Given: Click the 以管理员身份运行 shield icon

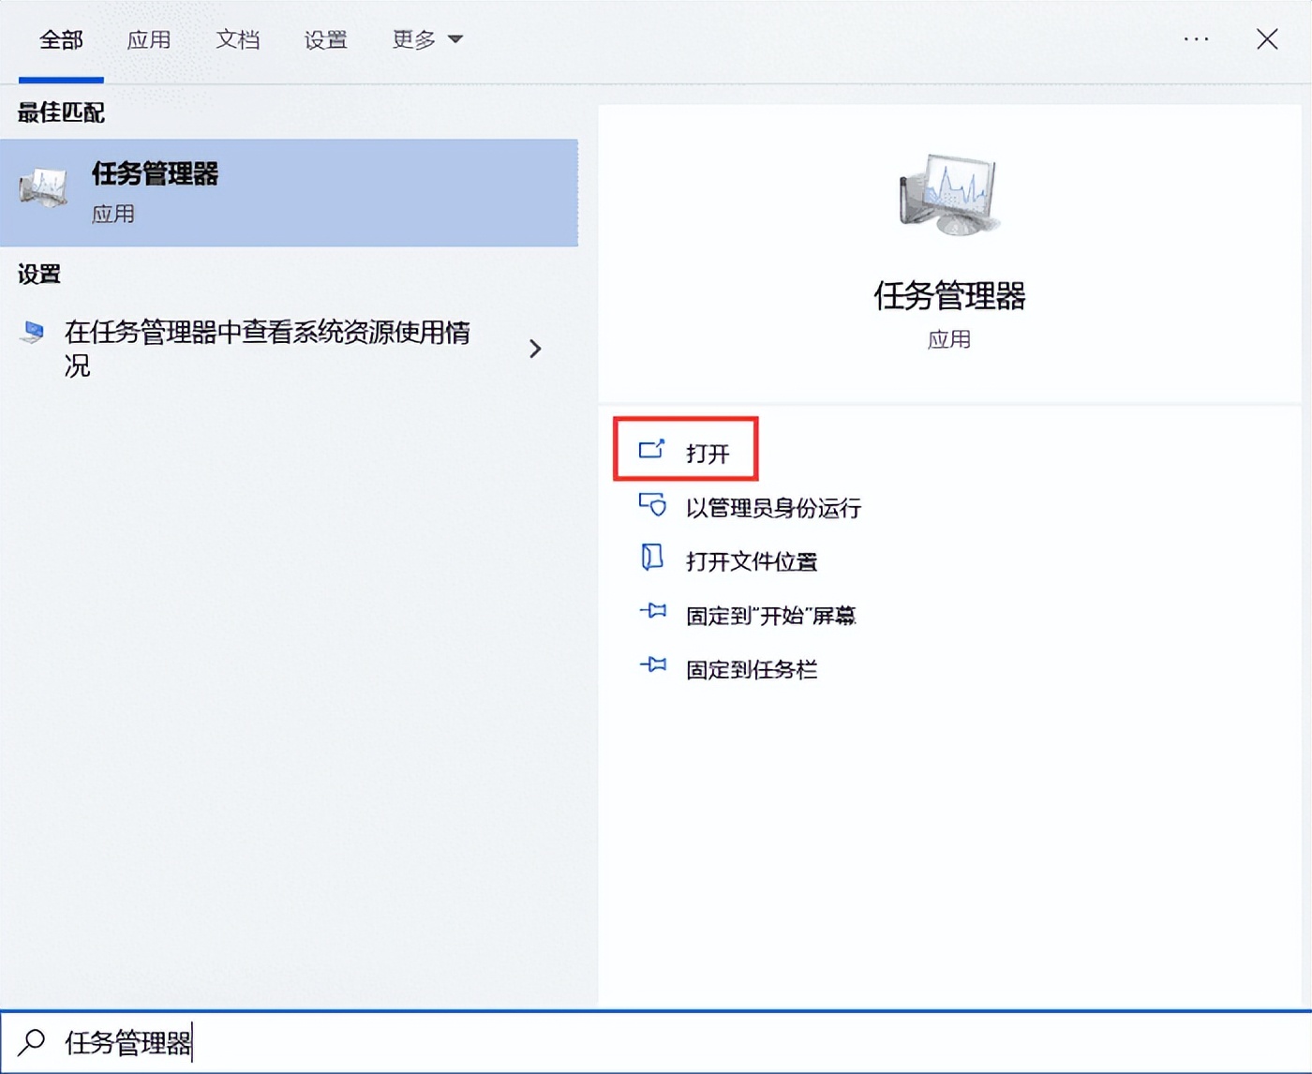Looking at the screenshot, I should (x=651, y=505).
